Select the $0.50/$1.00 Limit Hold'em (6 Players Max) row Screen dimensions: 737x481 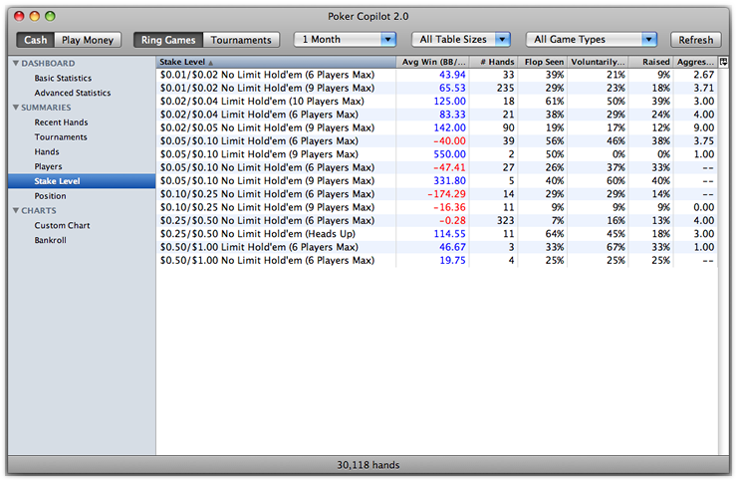[x=436, y=247]
